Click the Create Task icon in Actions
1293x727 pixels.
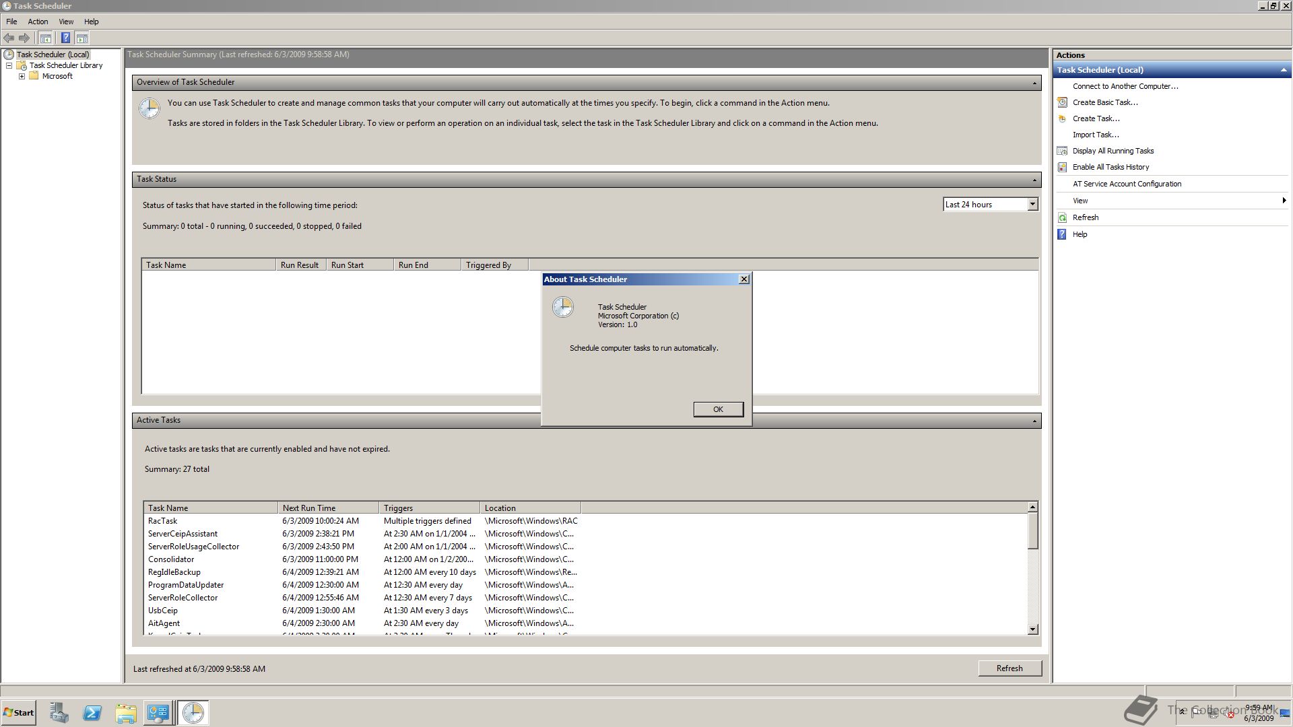(x=1063, y=118)
